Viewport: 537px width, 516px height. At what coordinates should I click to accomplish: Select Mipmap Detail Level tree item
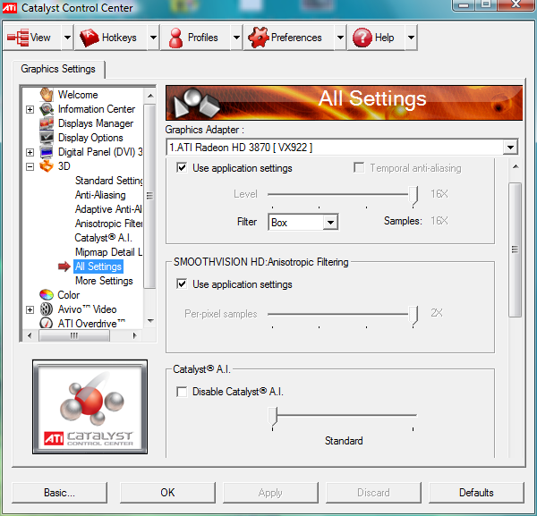pos(108,252)
